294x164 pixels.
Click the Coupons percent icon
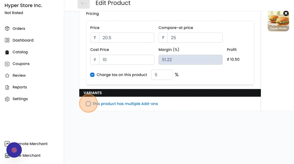[x=7, y=64]
